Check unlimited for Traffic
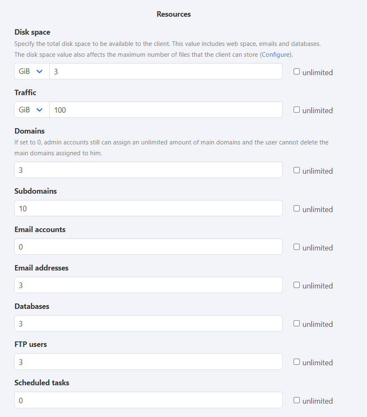 pos(296,110)
